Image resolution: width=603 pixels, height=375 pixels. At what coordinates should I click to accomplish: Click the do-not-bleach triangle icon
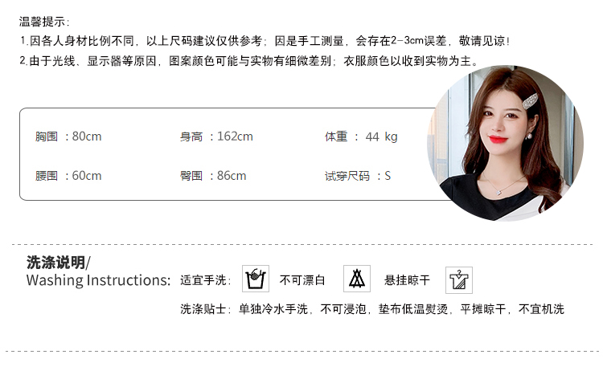357,279
